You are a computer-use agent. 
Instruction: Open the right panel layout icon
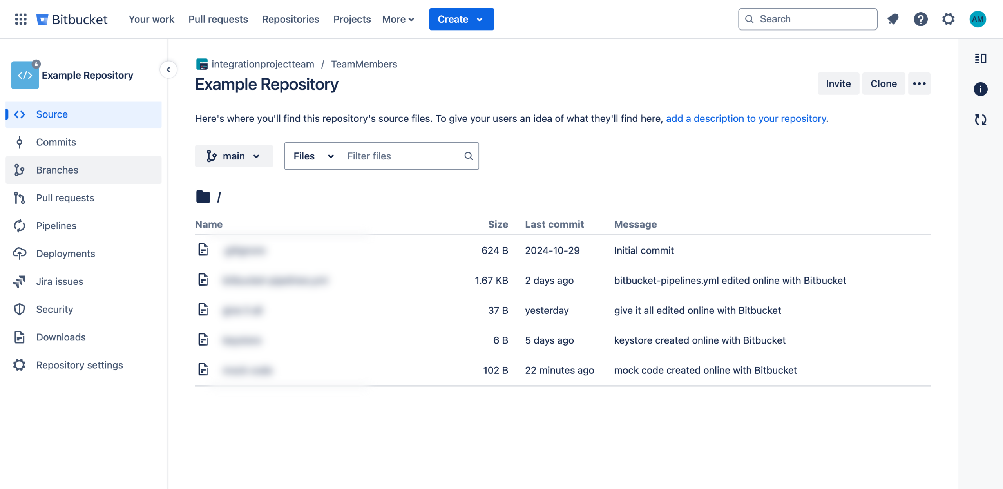pos(980,59)
